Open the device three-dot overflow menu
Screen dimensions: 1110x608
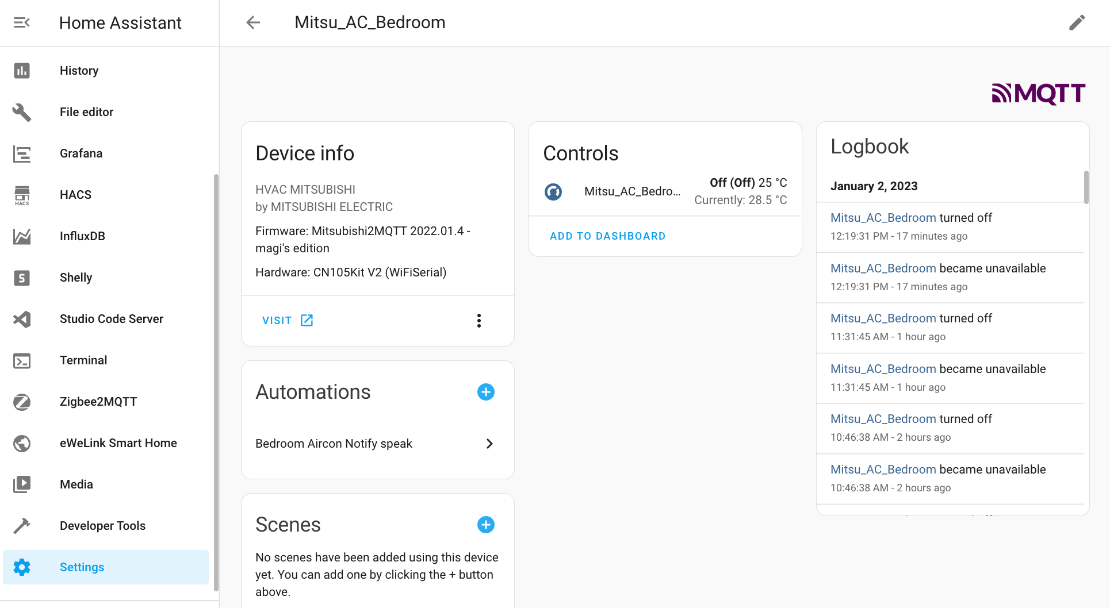(x=479, y=321)
